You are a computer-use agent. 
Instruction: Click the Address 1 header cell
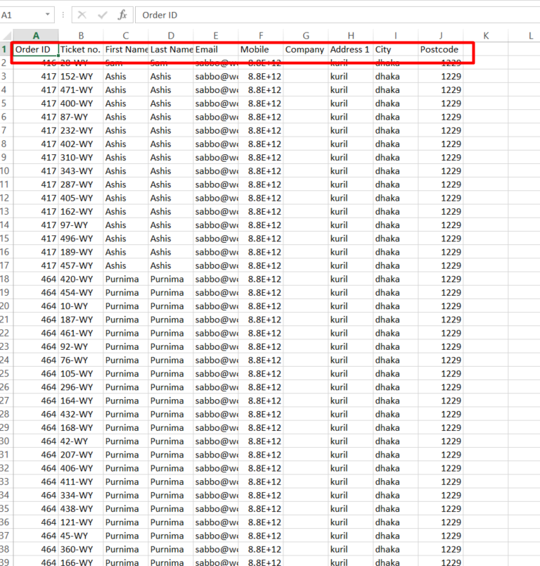350,50
